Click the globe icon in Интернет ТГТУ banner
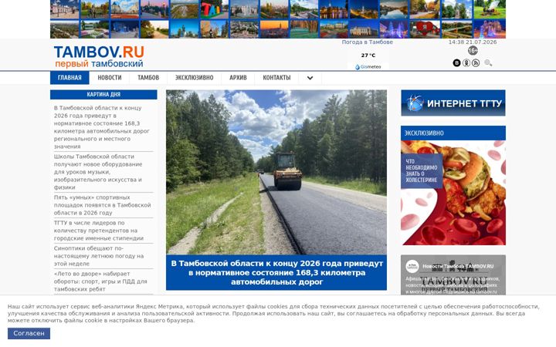Image resolution: width=556 pixels, height=347 pixels. (414, 103)
